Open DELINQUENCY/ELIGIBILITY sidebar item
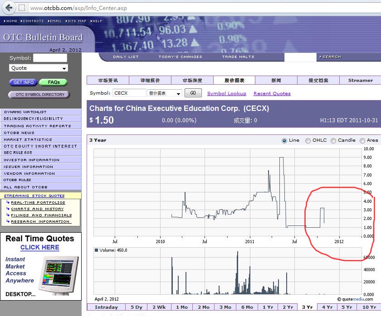Image resolution: width=381 pixels, height=316 pixels. pos(41,119)
